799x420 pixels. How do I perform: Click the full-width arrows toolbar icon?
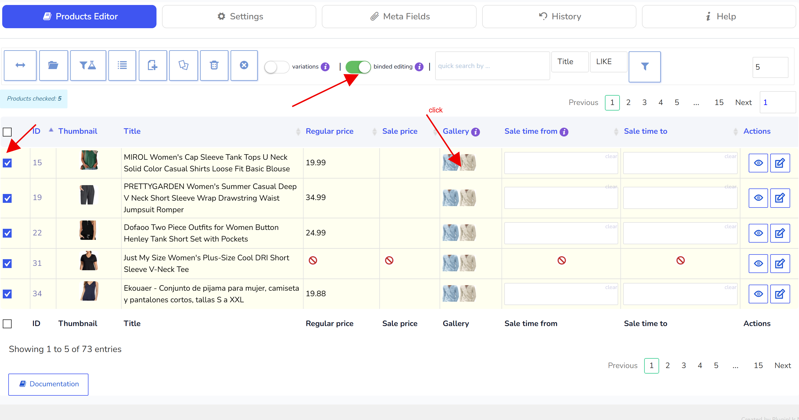click(20, 65)
